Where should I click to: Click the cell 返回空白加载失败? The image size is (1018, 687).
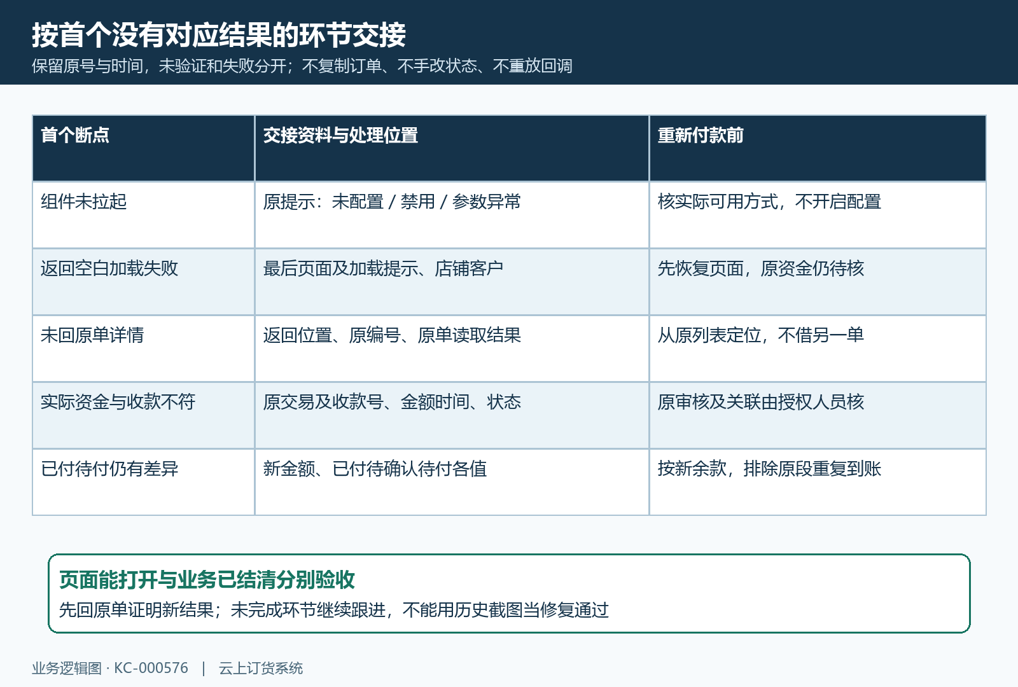pyautogui.click(x=144, y=282)
